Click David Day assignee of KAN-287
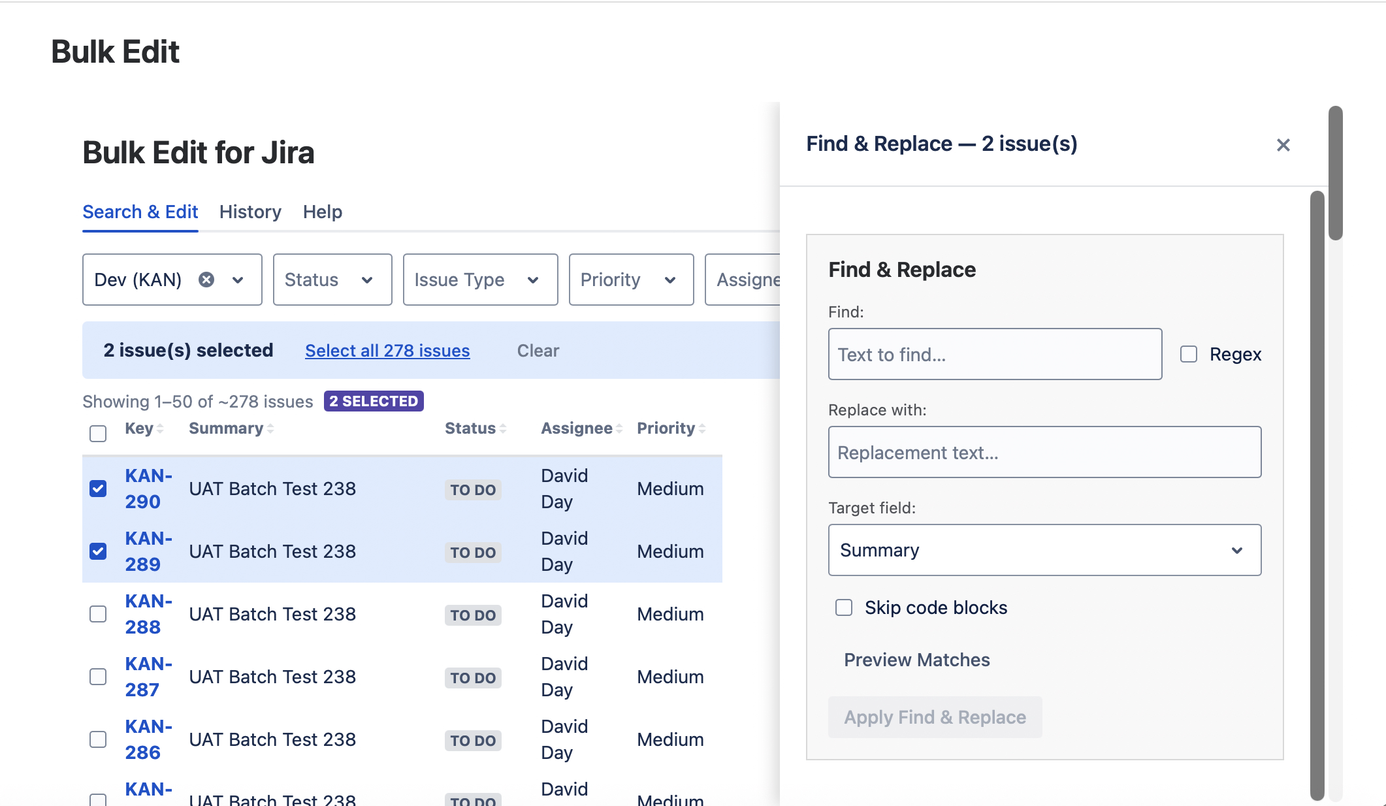 [x=565, y=677]
